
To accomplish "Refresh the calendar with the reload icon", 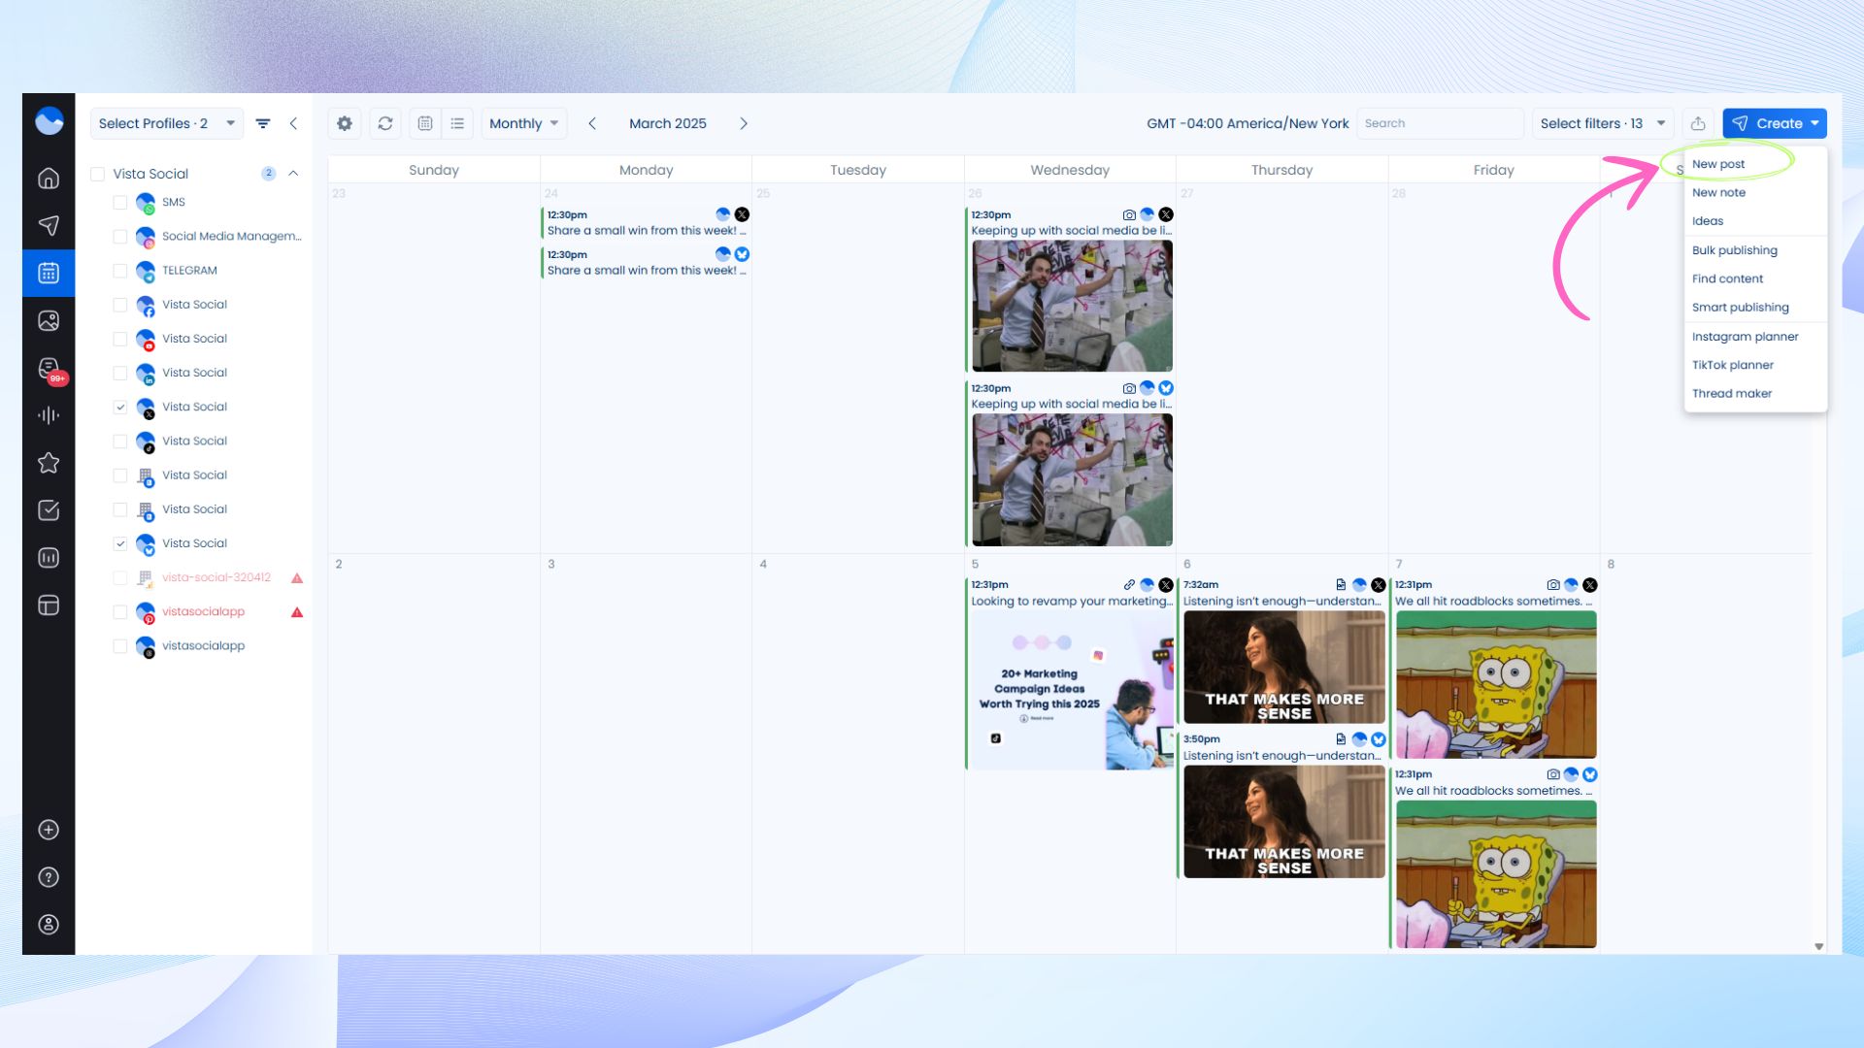I will 385,123.
